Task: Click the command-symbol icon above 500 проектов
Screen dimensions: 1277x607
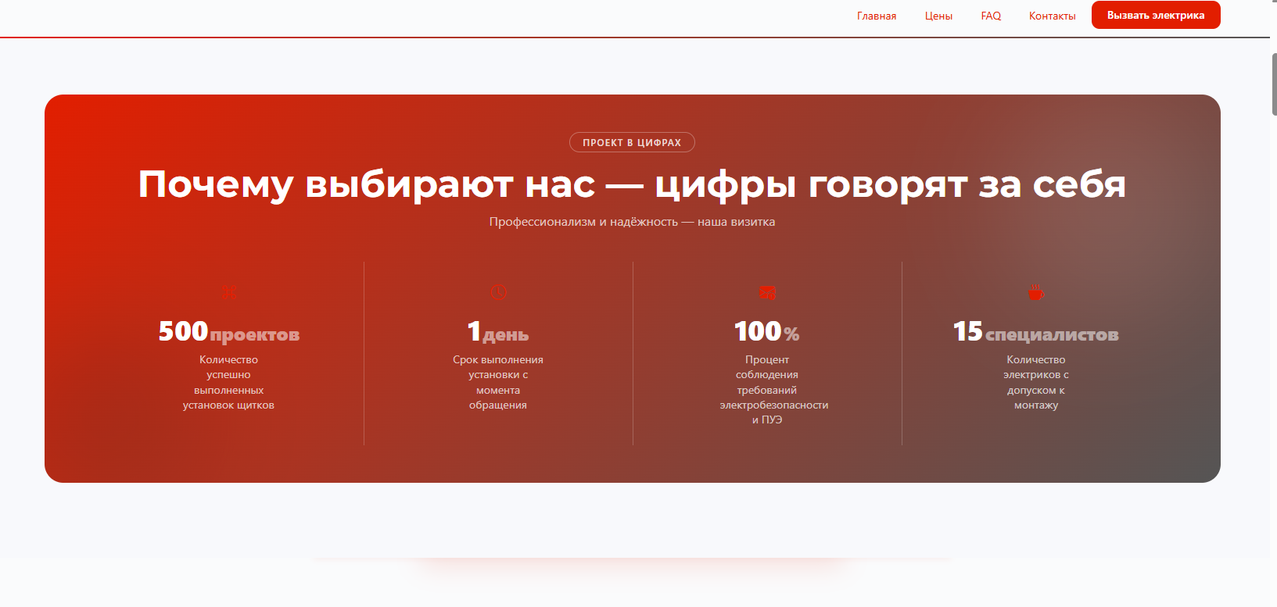Action: pyautogui.click(x=229, y=293)
